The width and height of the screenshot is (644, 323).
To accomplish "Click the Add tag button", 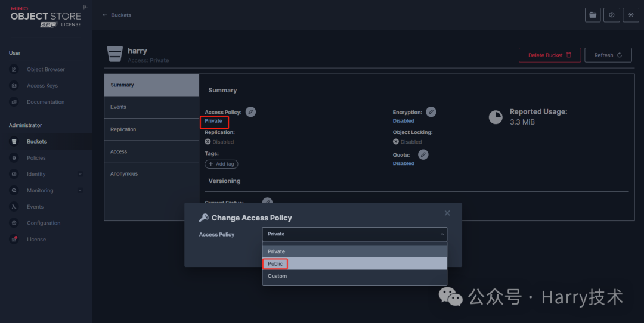I will tap(221, 164).
